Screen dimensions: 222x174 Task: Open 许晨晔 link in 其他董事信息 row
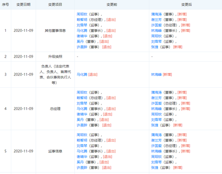click(x=82, y=47)
